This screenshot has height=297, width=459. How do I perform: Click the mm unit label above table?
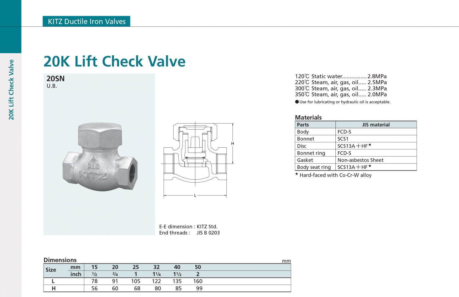tap(286, 261)
